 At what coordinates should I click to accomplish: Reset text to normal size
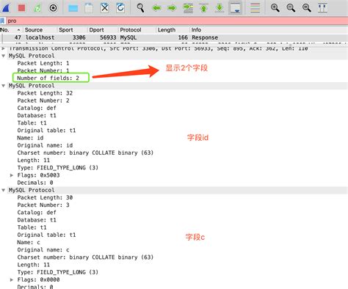(x=306, y=8)
